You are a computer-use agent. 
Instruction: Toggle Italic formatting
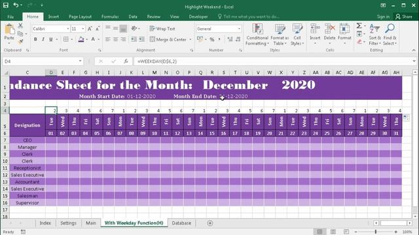coord(43,39)
